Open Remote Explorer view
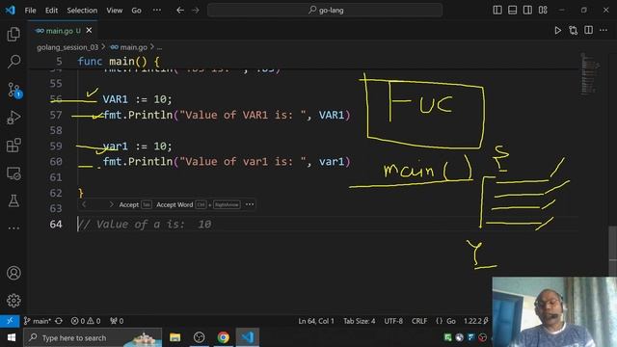617x347 pixels. point(13,173)
